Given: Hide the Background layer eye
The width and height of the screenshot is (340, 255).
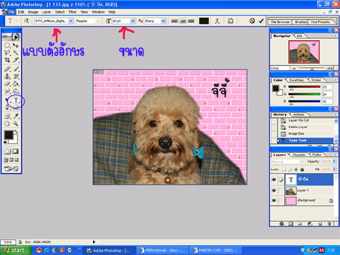Looking at the screenshot, I should [274, 201].
